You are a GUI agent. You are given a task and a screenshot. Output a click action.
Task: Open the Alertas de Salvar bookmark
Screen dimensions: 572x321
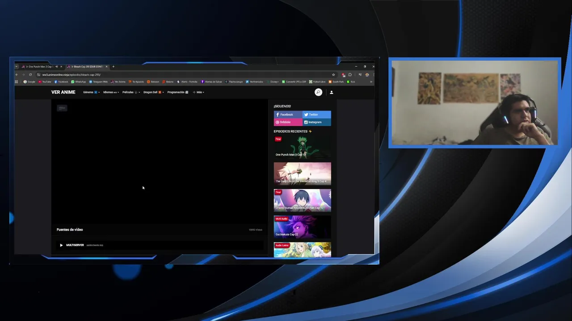coord(211,82)
